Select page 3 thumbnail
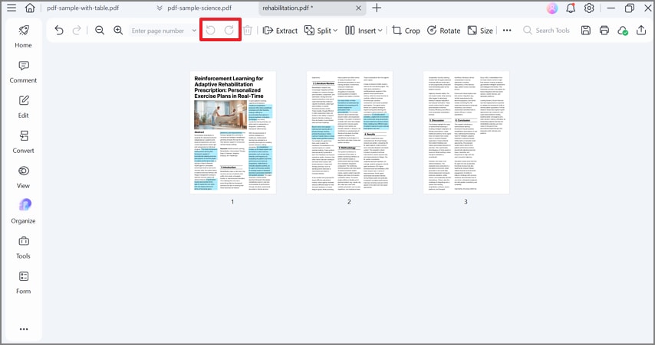Screen dimensions: 655x345 (466, 132)
